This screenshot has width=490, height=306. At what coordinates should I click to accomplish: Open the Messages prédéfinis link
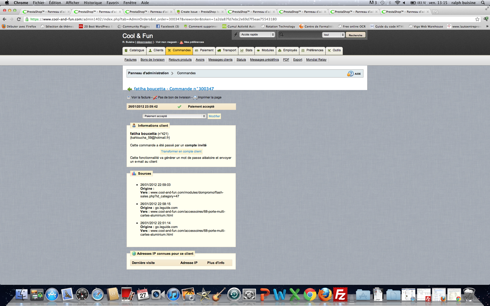point(264,60)
